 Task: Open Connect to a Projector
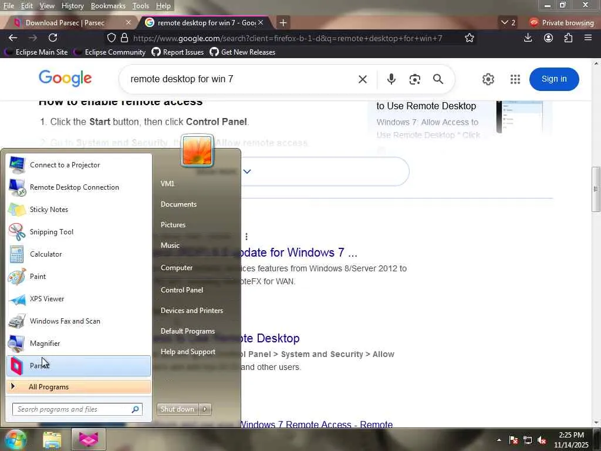click(x=79, y=165)
